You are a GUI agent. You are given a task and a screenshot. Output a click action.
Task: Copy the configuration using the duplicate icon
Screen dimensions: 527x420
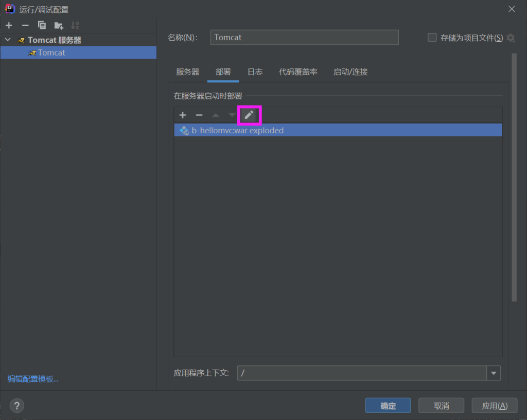tap(42, 25)
